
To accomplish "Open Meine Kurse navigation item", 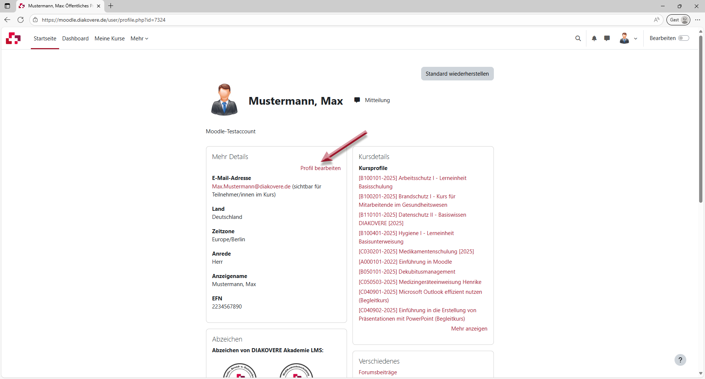I will click(109, 39).
